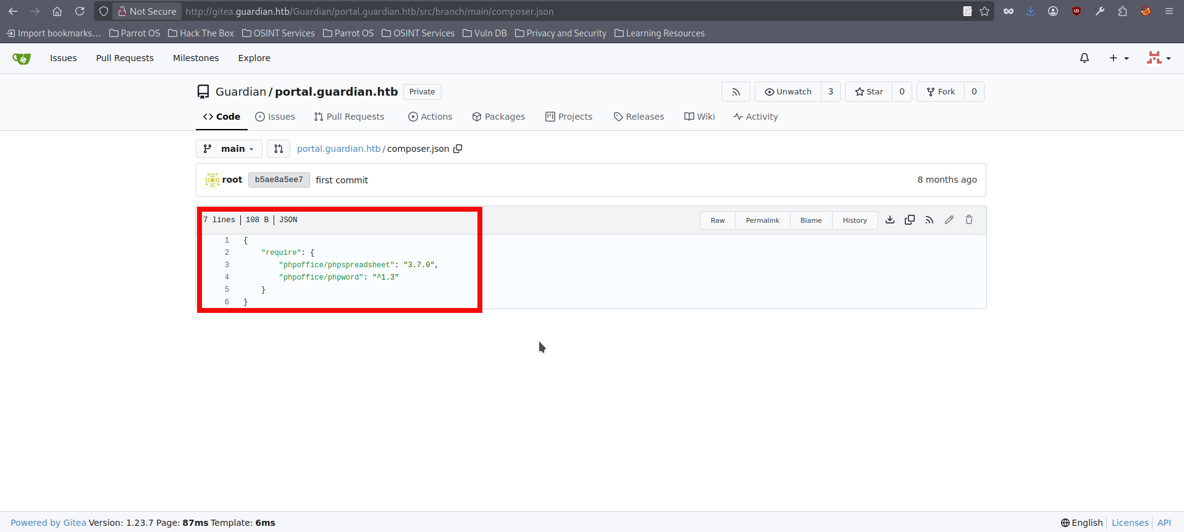
Task: Delete the file using the trash icon
Action: click(969, 220)
